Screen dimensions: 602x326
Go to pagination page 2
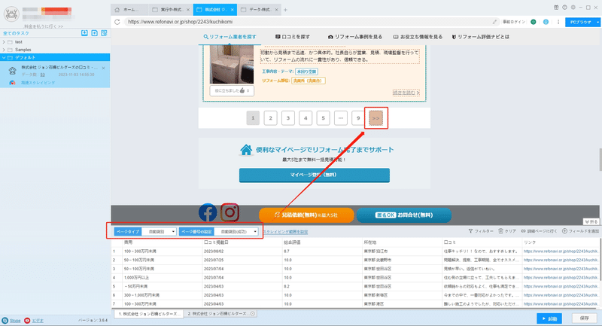[270, 118]
